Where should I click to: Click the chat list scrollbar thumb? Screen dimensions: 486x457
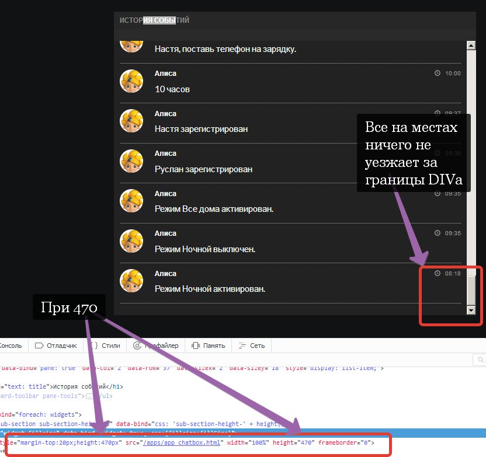(471, 290)
